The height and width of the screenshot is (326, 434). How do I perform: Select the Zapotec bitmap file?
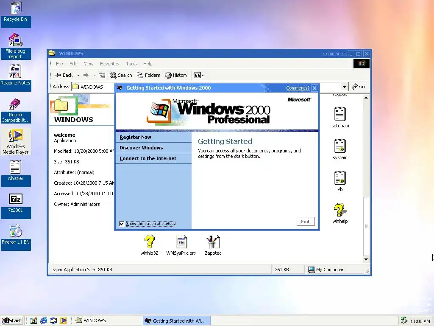click(x=213, y=245)
